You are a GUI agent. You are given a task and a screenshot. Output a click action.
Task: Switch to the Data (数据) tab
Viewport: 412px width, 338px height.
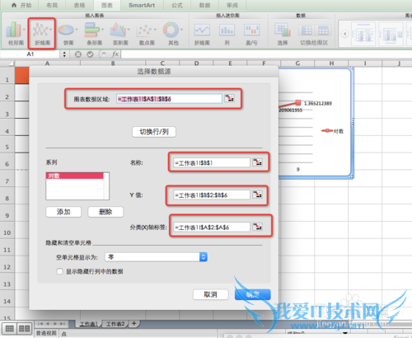coord(204,5)
